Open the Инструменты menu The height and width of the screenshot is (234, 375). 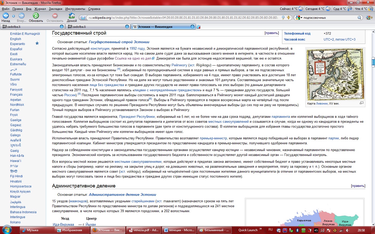[x=75, y=9]
